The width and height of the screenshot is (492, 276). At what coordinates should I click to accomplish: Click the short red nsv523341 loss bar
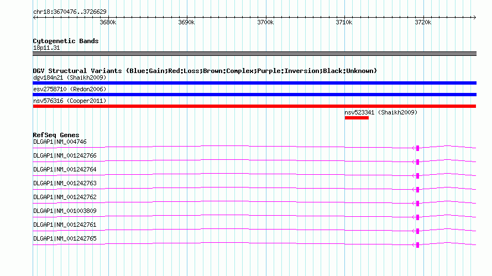coord(357,118)
